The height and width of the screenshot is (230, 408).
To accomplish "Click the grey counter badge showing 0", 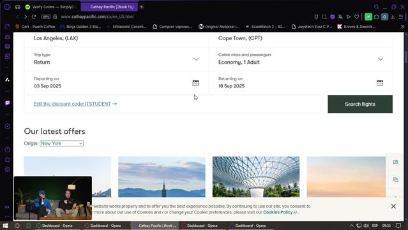I will [384, 17].
